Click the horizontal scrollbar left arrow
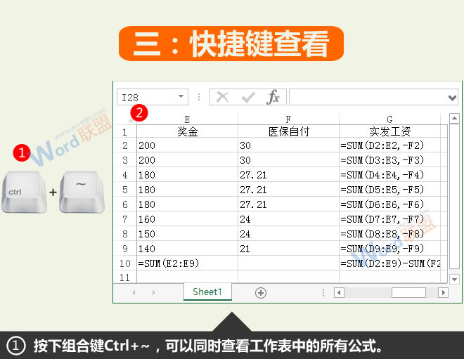This screenshot has height=359, width=464. coord(339,293)
